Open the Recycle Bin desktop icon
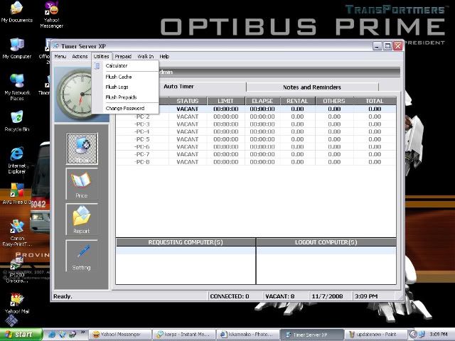455x341 pixels. point(17,121)
